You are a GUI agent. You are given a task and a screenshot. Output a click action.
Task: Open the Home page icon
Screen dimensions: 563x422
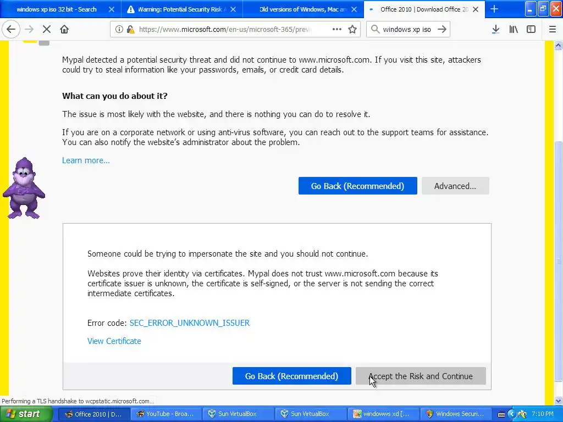[x=64, y=29]
